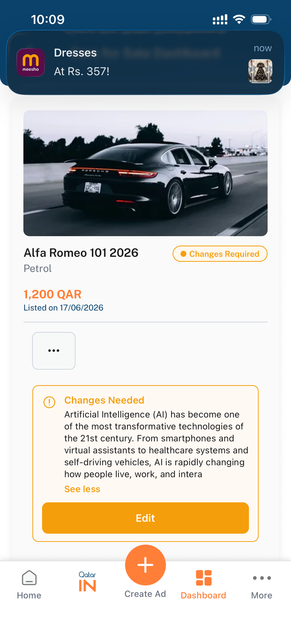Click the orange Edit button
Viewport: 291px width, 630px height.
pos(145,518)
